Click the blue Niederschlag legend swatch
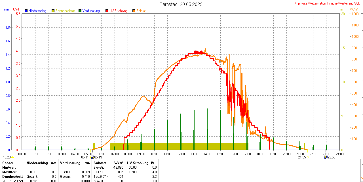 26,11
